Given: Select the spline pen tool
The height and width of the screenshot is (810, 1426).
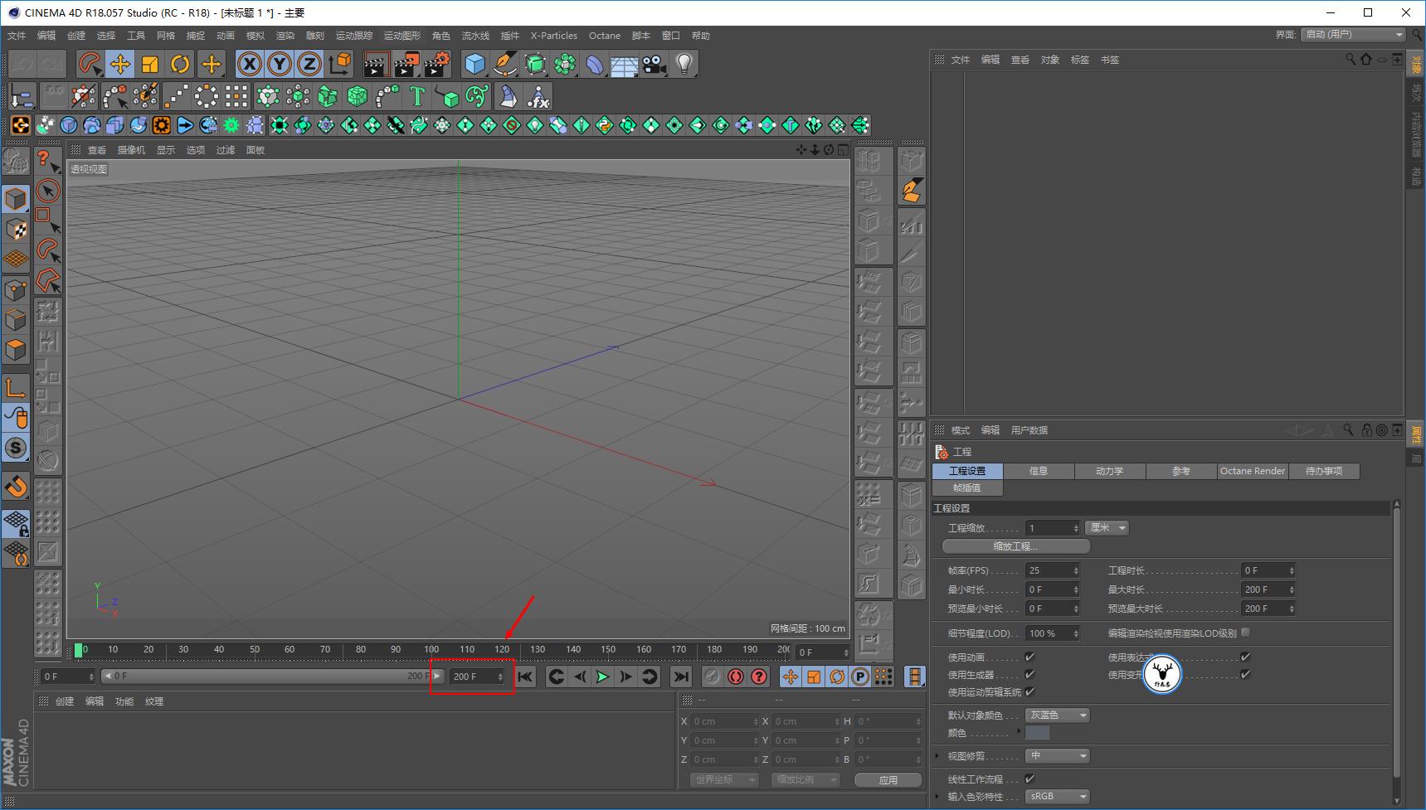Looking at the screenshot, I should [x=505, y=64].
